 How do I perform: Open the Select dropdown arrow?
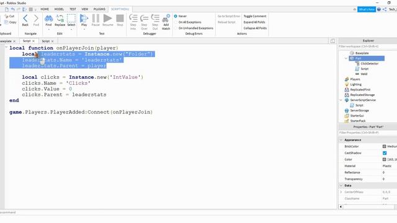point(71,29)
